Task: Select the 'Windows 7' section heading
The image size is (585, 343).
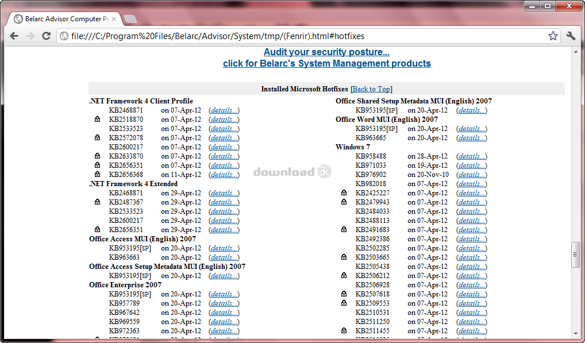Action: point(353,147)
